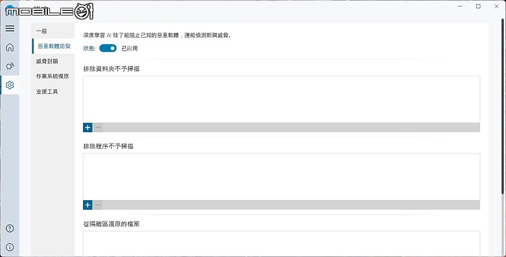Remove entry from 排除資料夾不予掃描 list

point(98,128)
